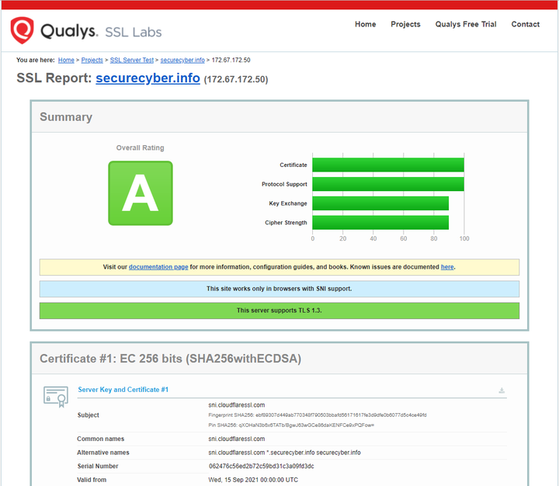
Task: Click the Cipher Strength score bar
Action: point(380,223)
